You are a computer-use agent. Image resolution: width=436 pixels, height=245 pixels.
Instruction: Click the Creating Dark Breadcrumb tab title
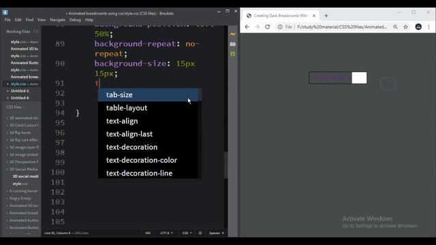coord(280,16)
